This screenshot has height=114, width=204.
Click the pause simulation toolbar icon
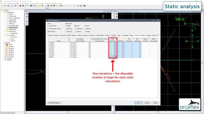pos(45,6)
